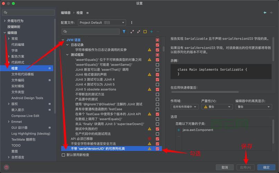
Task: Select 在数组上调用了 'assertEquals()' inspection
Action: [99, 119]
